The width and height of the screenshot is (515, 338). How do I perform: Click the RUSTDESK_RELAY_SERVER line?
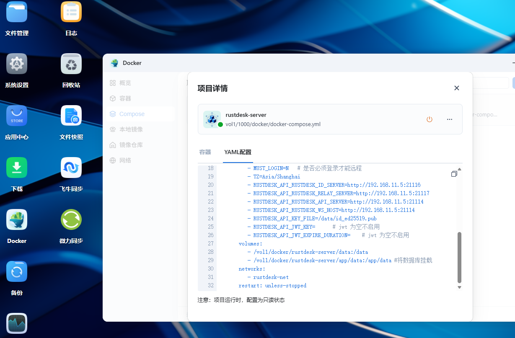(338, 193)
